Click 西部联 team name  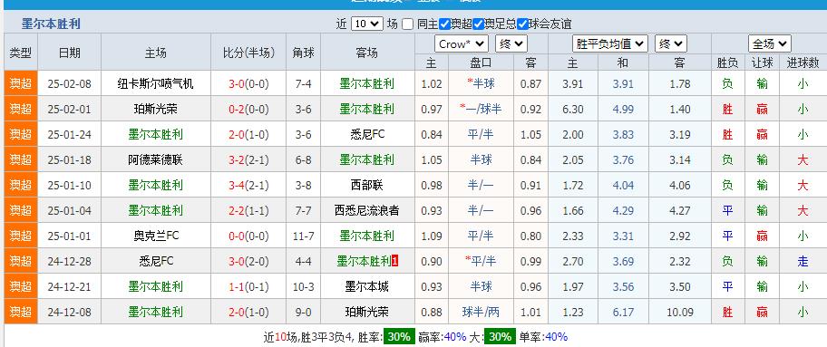tap(367, 185)
